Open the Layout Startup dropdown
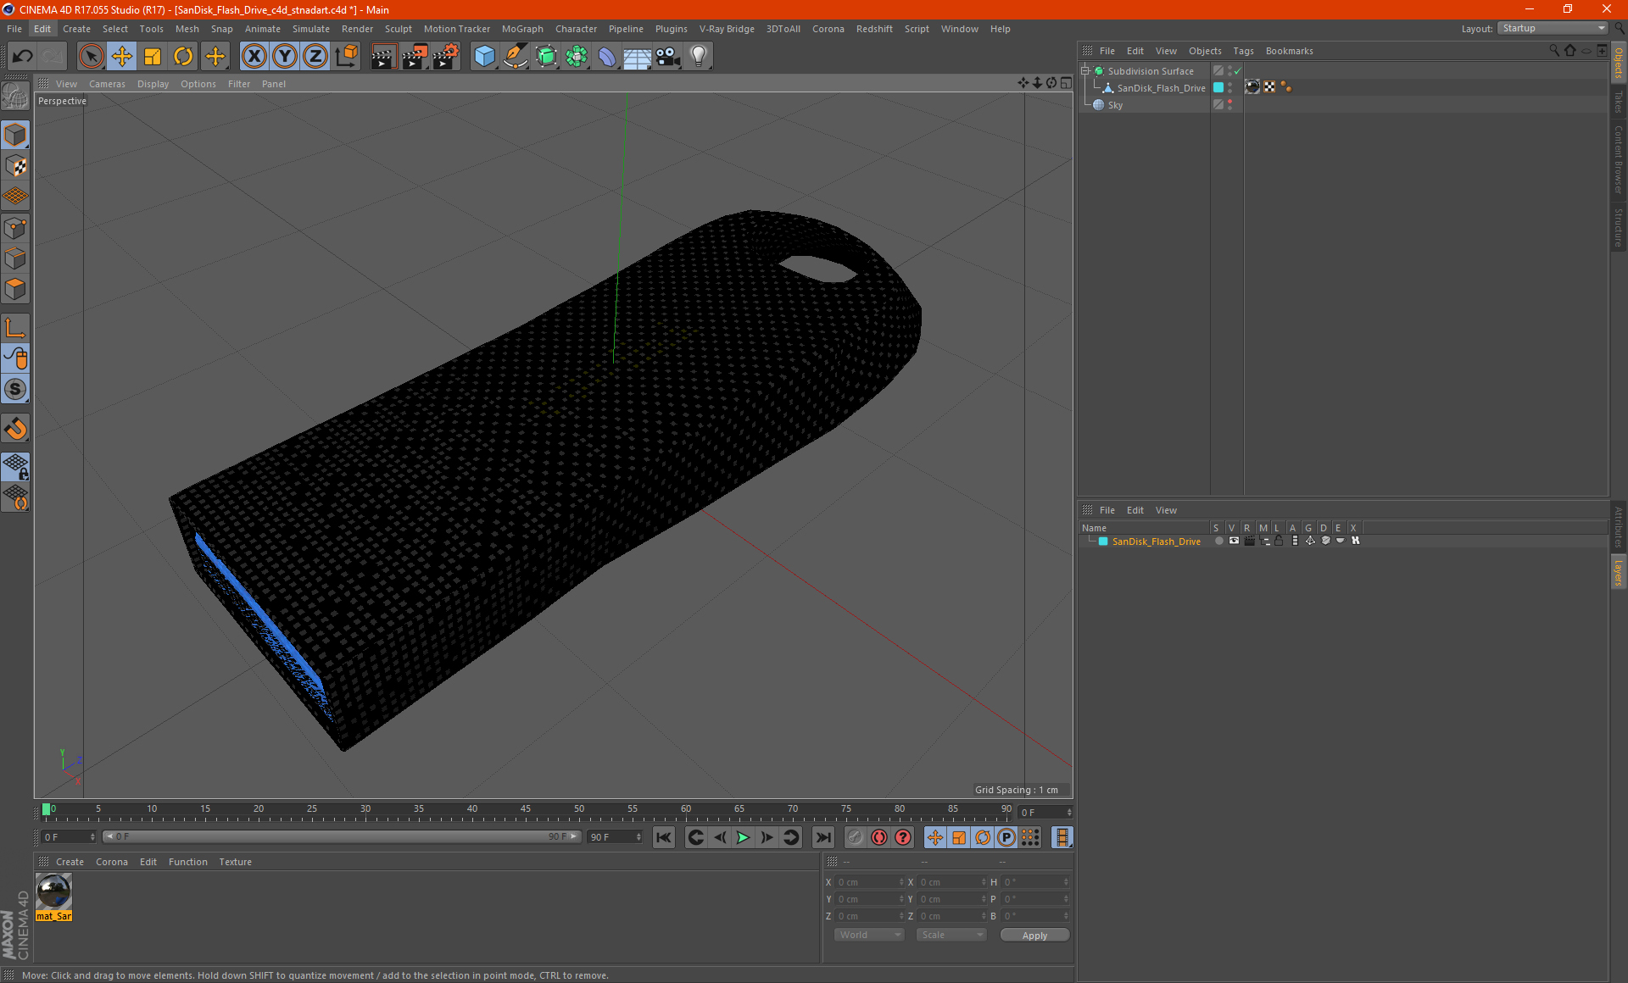 (x=1553, y=28)
